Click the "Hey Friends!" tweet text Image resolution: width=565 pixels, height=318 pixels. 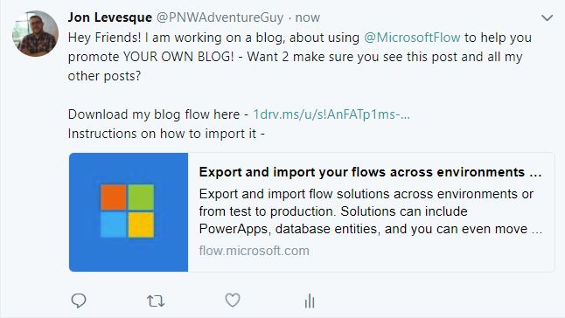[104, 38]
